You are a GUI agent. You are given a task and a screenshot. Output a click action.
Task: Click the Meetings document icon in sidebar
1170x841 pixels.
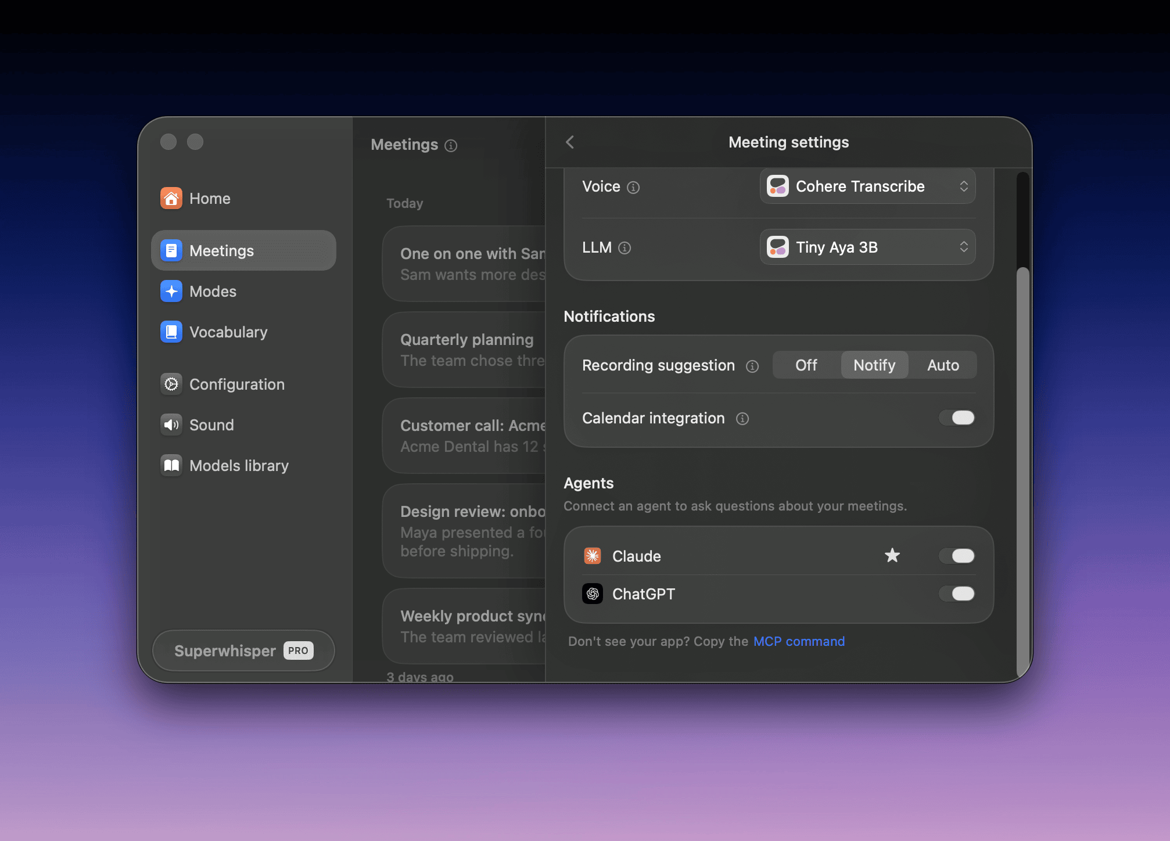171,251
